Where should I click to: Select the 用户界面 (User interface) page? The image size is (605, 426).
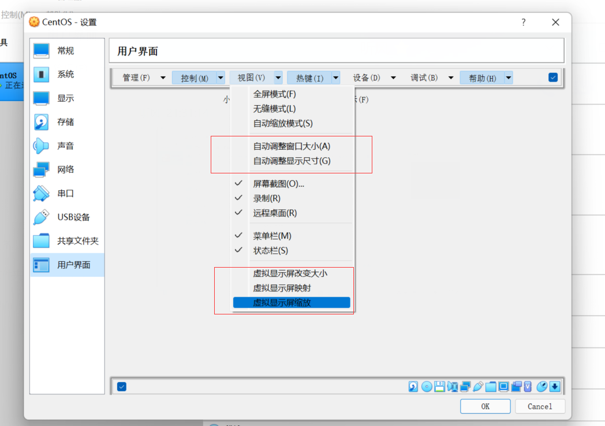[67, 265]
